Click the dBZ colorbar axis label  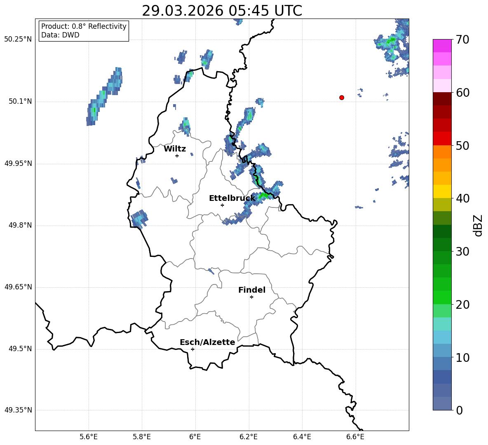click(478, 225)
